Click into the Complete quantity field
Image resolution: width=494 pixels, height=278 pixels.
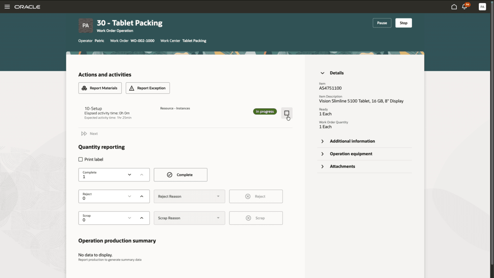click(x=102, y=176)
